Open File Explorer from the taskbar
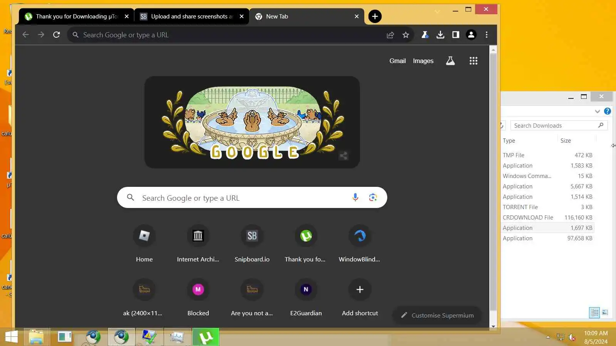Image resolution: width=616 pixels, height=346 pixels. (37, 337)
